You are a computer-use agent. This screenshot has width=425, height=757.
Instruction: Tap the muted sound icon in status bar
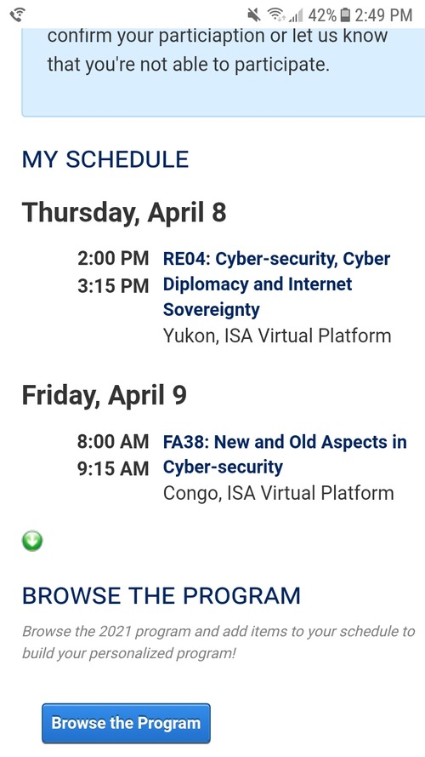254,15
